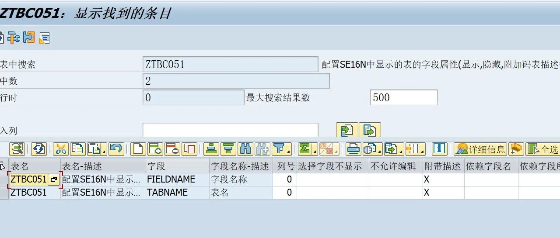Click the 不允许编辑 column header
Viewport: 560px width, 238px height.
[396, 166]
